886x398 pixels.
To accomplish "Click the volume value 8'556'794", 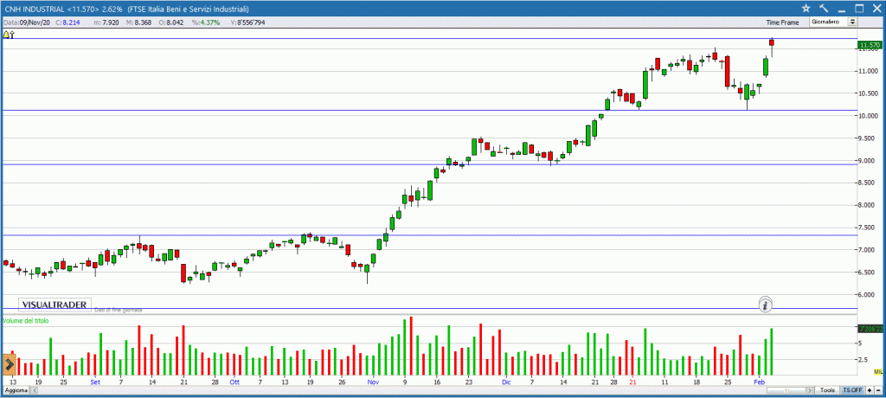I will [x=253, y=22].
